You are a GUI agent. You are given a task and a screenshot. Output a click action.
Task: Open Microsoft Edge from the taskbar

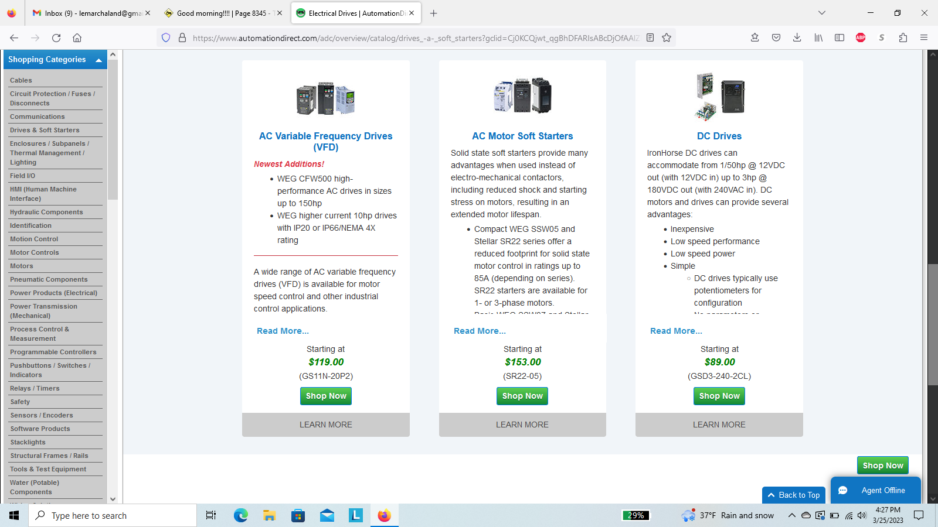pos(240,515)
